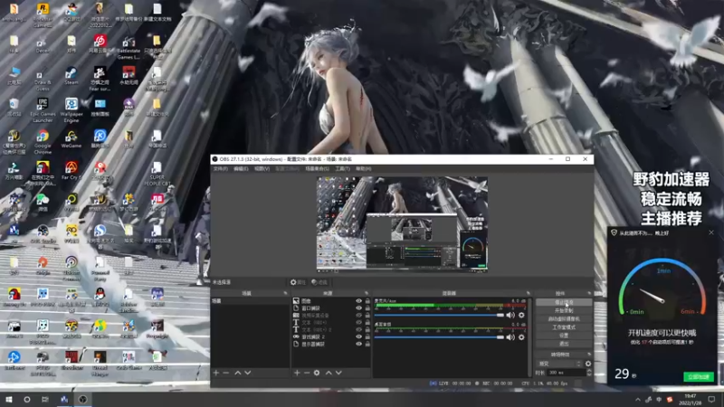Open source properties gear in Sources panel

point(317,373)
